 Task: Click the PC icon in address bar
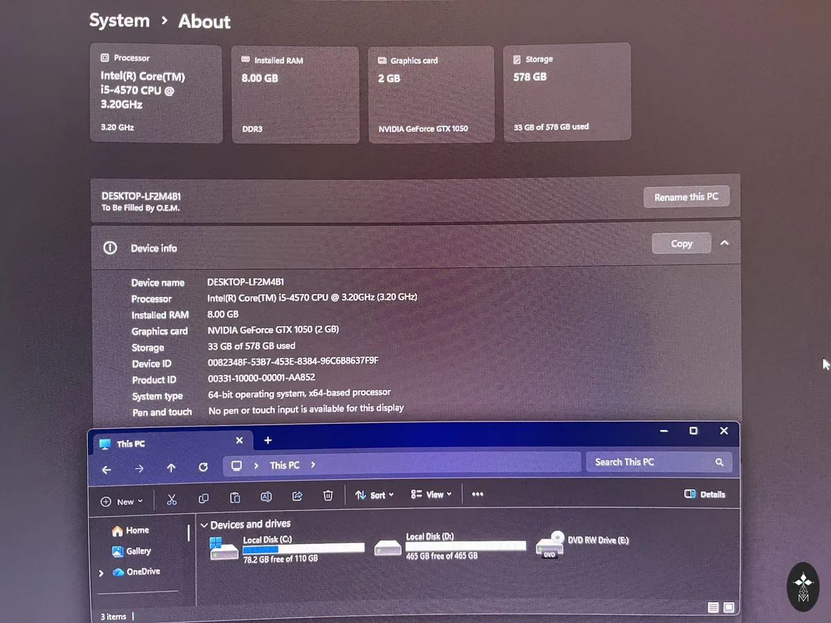click(x=237, y=466)
